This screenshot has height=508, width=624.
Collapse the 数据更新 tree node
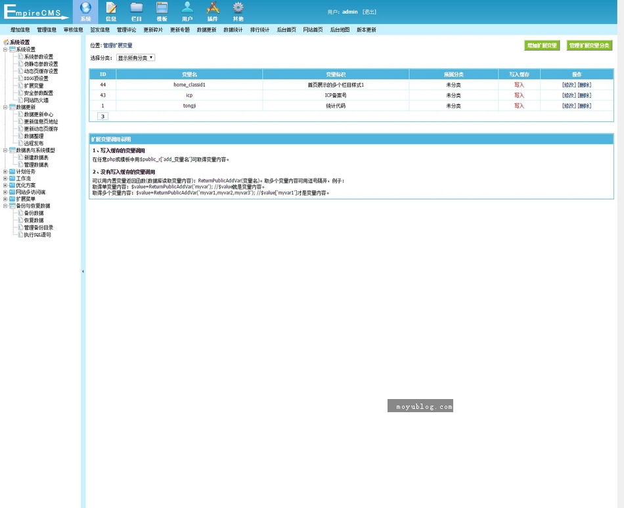point(5,107)
